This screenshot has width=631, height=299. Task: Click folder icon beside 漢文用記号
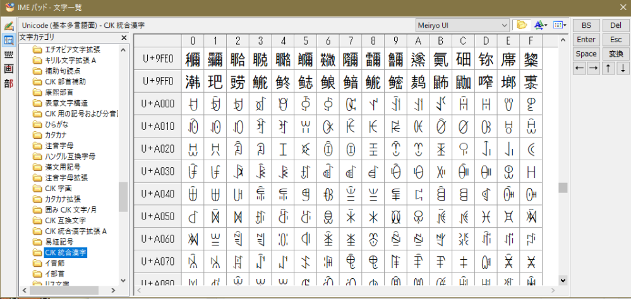pyautogui.click(x=37, y=167)
